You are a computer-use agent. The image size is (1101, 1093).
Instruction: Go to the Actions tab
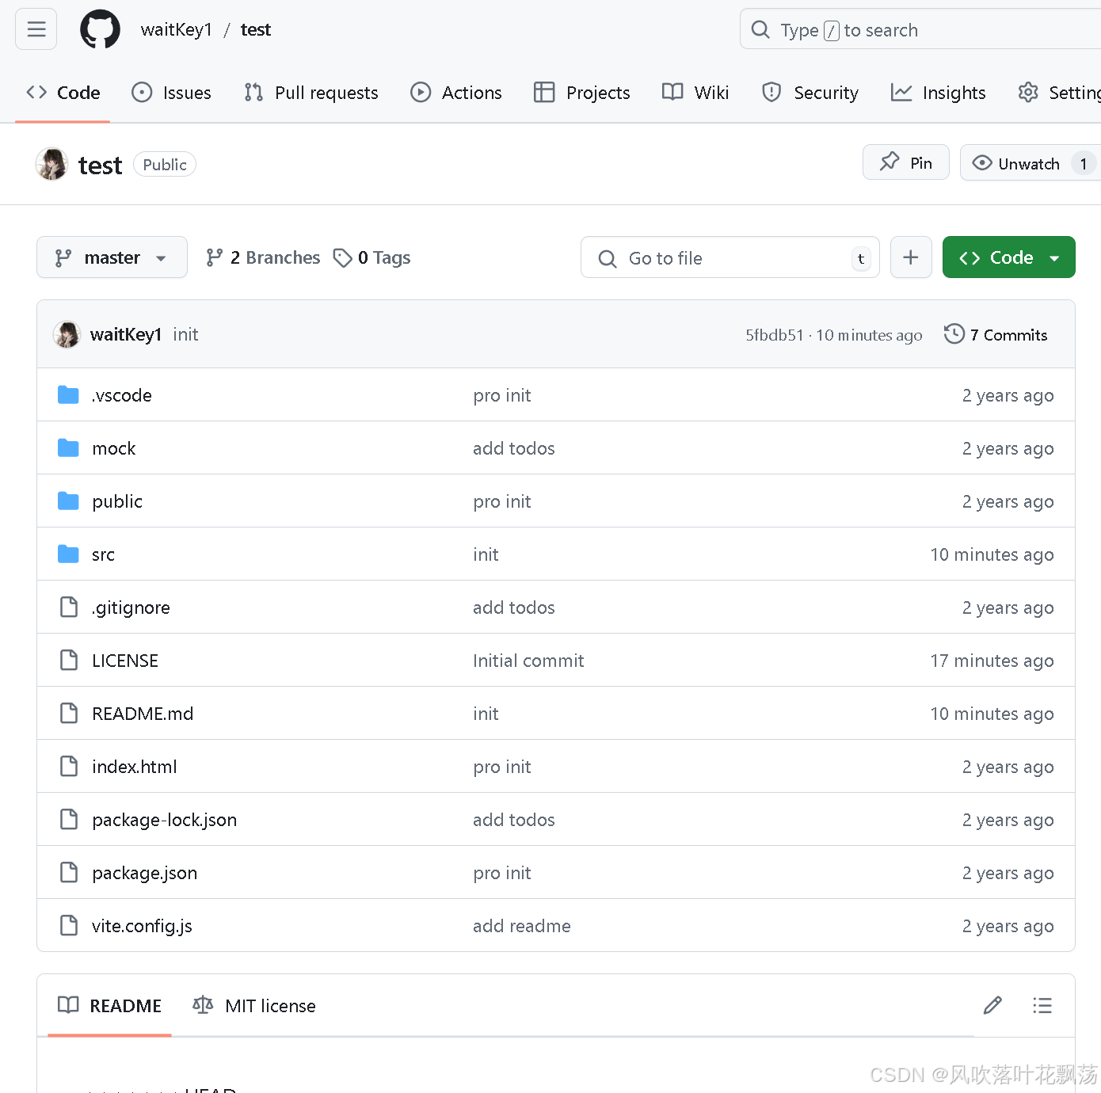coord(456,93)
